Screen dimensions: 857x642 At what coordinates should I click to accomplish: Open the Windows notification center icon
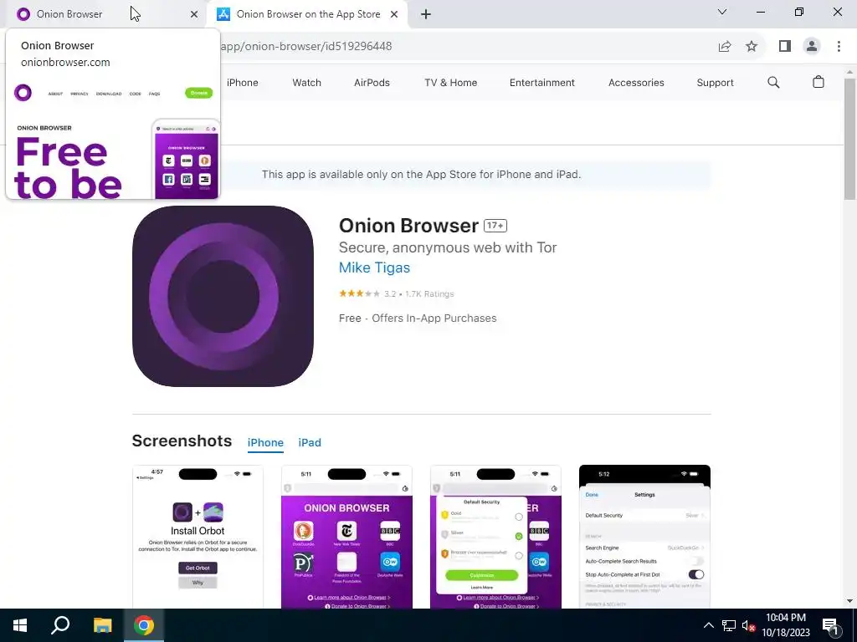(831, 625)
